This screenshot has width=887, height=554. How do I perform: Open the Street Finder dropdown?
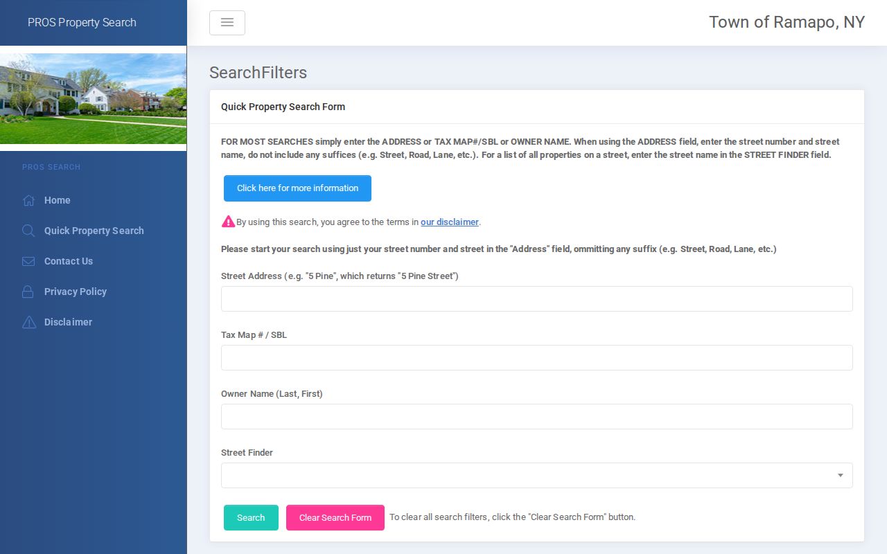click(537, 476)
